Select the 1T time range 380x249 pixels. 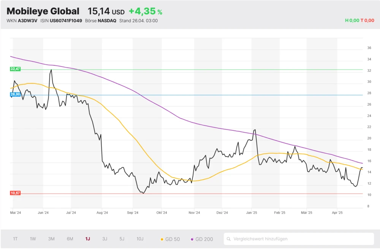coord(15,239)
